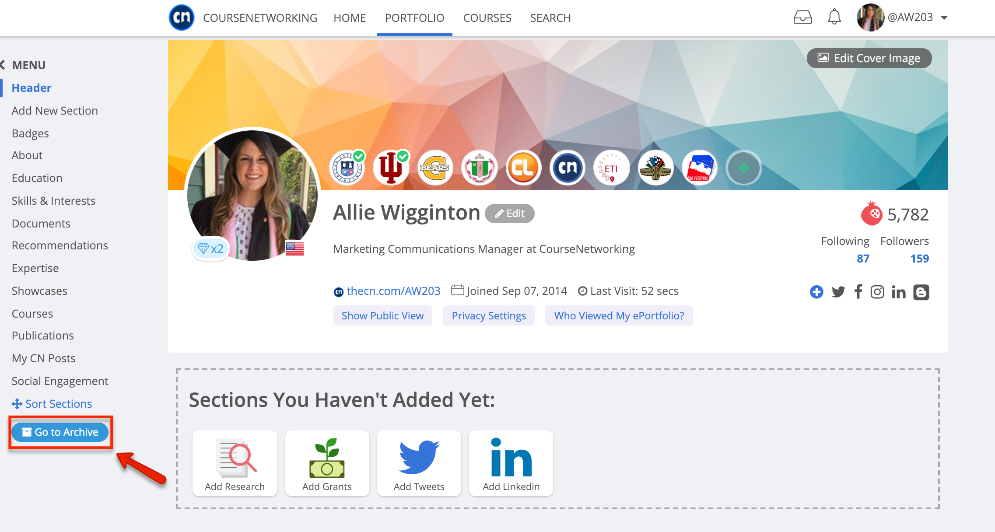Click the ETI badge icon
995x532 pixels.
(x=611, y=168)
